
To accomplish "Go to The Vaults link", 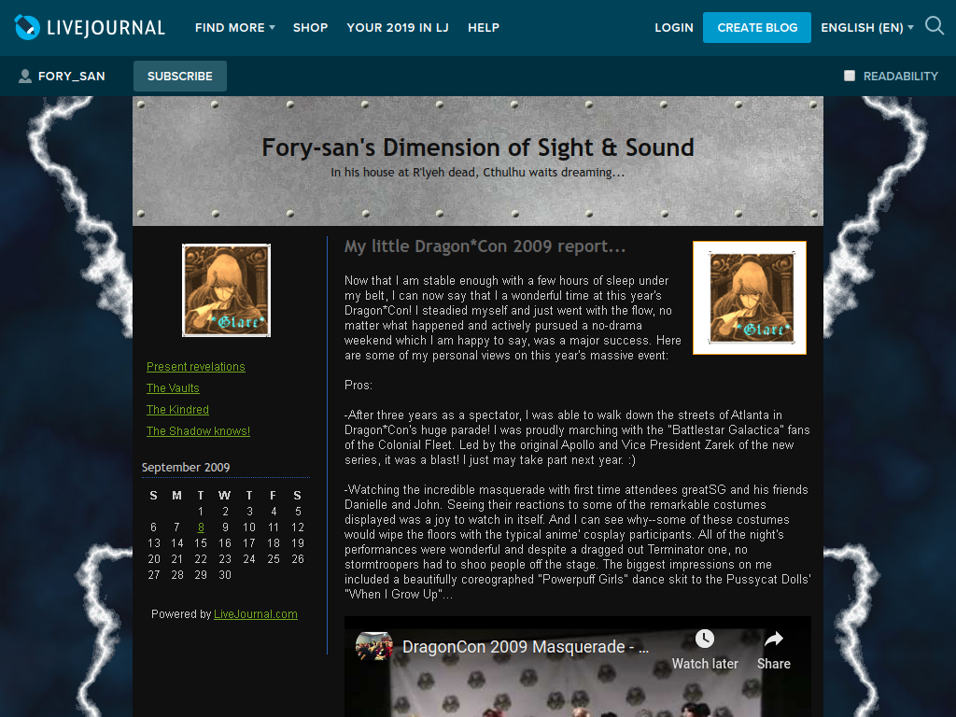I will (173, 387).
